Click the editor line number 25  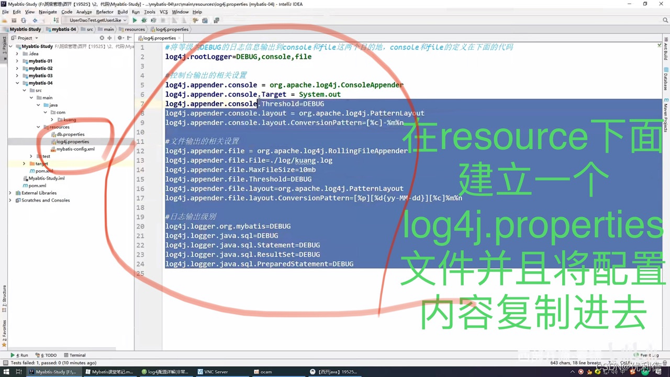(x=141, y=273)
